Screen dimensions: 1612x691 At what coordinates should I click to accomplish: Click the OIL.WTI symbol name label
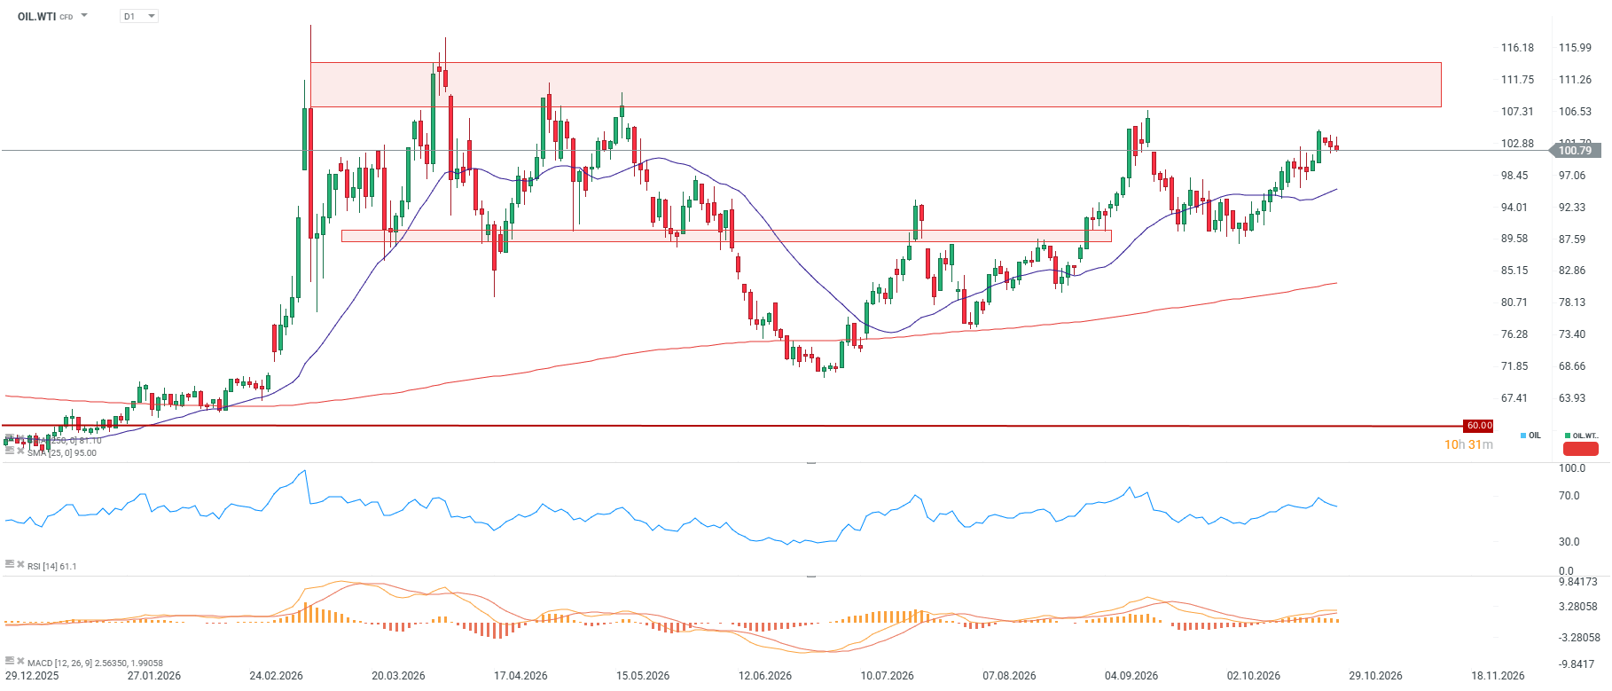(36, 17)
